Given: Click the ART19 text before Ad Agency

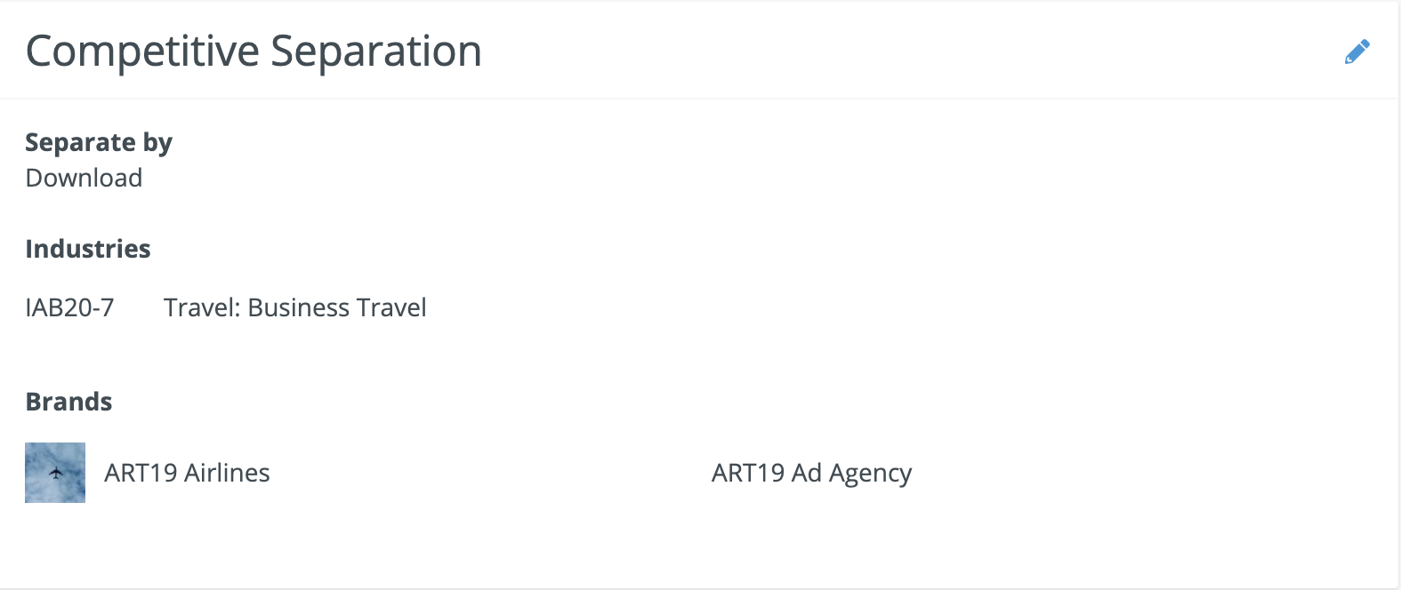Looking at the screenshot, I should tap(747, 473).
